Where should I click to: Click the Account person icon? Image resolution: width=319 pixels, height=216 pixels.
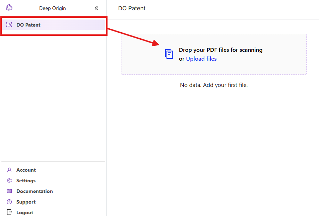[9, 170]
